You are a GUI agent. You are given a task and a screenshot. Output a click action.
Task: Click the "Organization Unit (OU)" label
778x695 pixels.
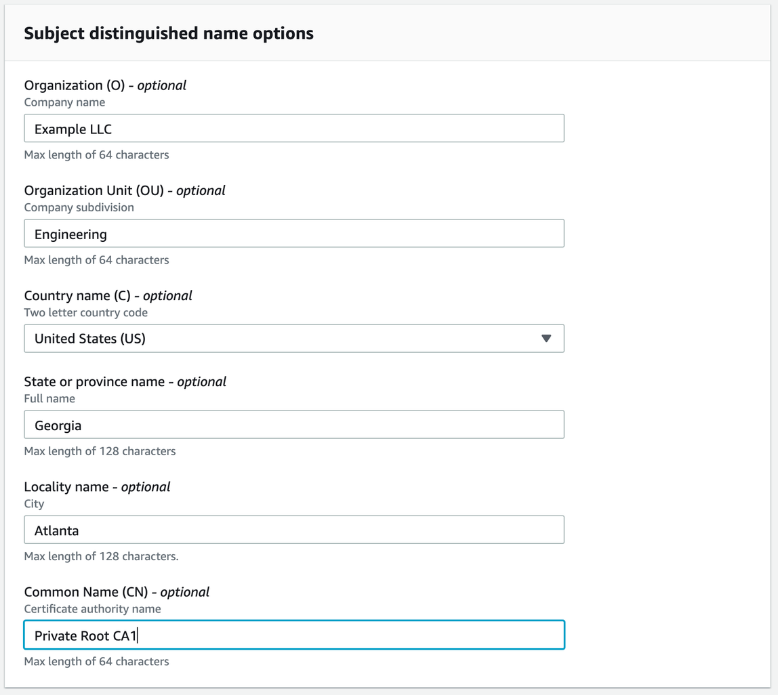[94, 190]
